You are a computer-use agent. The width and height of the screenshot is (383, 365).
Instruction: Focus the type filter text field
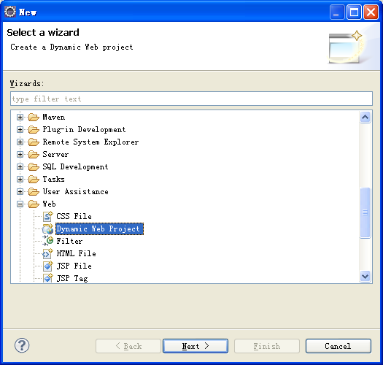[x=191, y=99]
